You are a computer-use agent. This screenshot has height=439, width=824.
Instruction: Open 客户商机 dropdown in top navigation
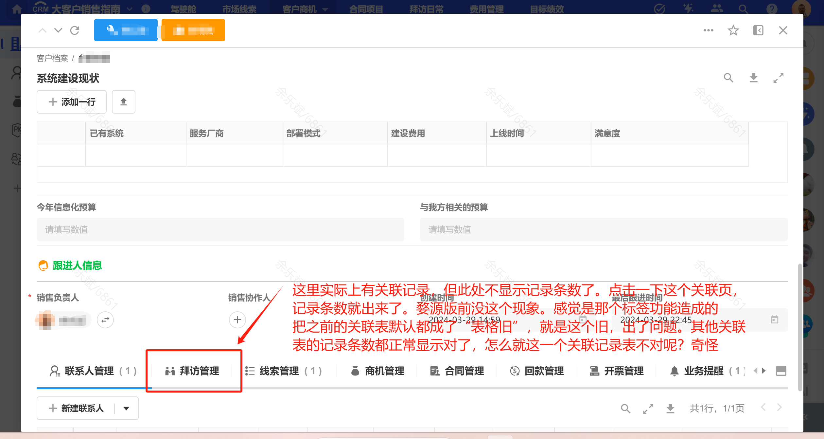(304, 9)
